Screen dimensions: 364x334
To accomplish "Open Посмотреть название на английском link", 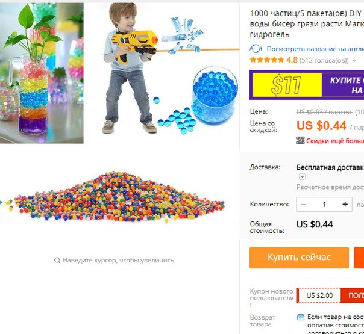I will point(315,49).
